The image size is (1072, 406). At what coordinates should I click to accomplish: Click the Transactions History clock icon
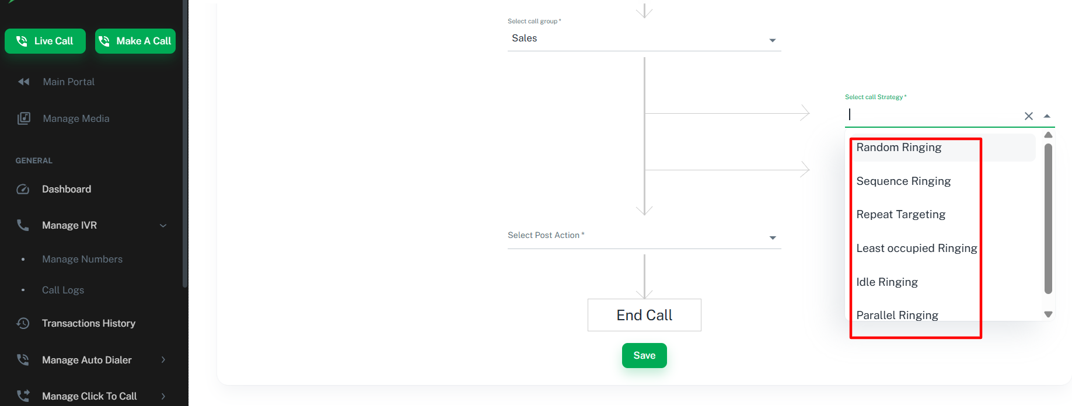click(x=23, y=323)
